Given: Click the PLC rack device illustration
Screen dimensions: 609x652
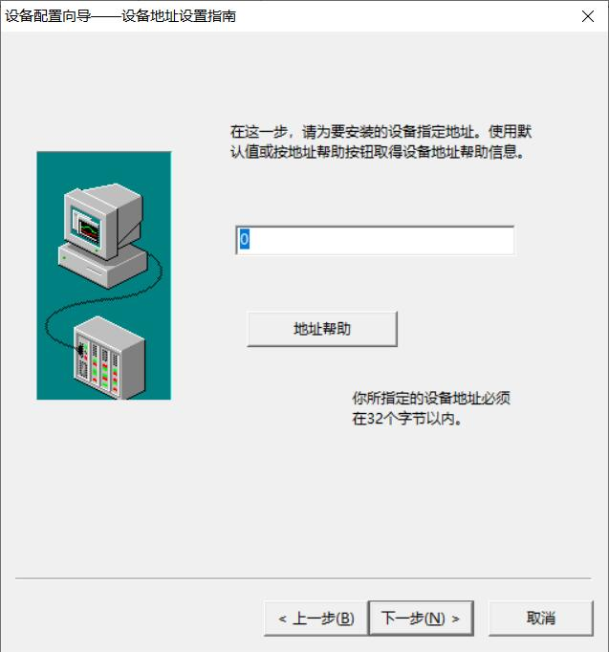Looking at the screenshot, I should pyautogui.click(x=109, y=358).
